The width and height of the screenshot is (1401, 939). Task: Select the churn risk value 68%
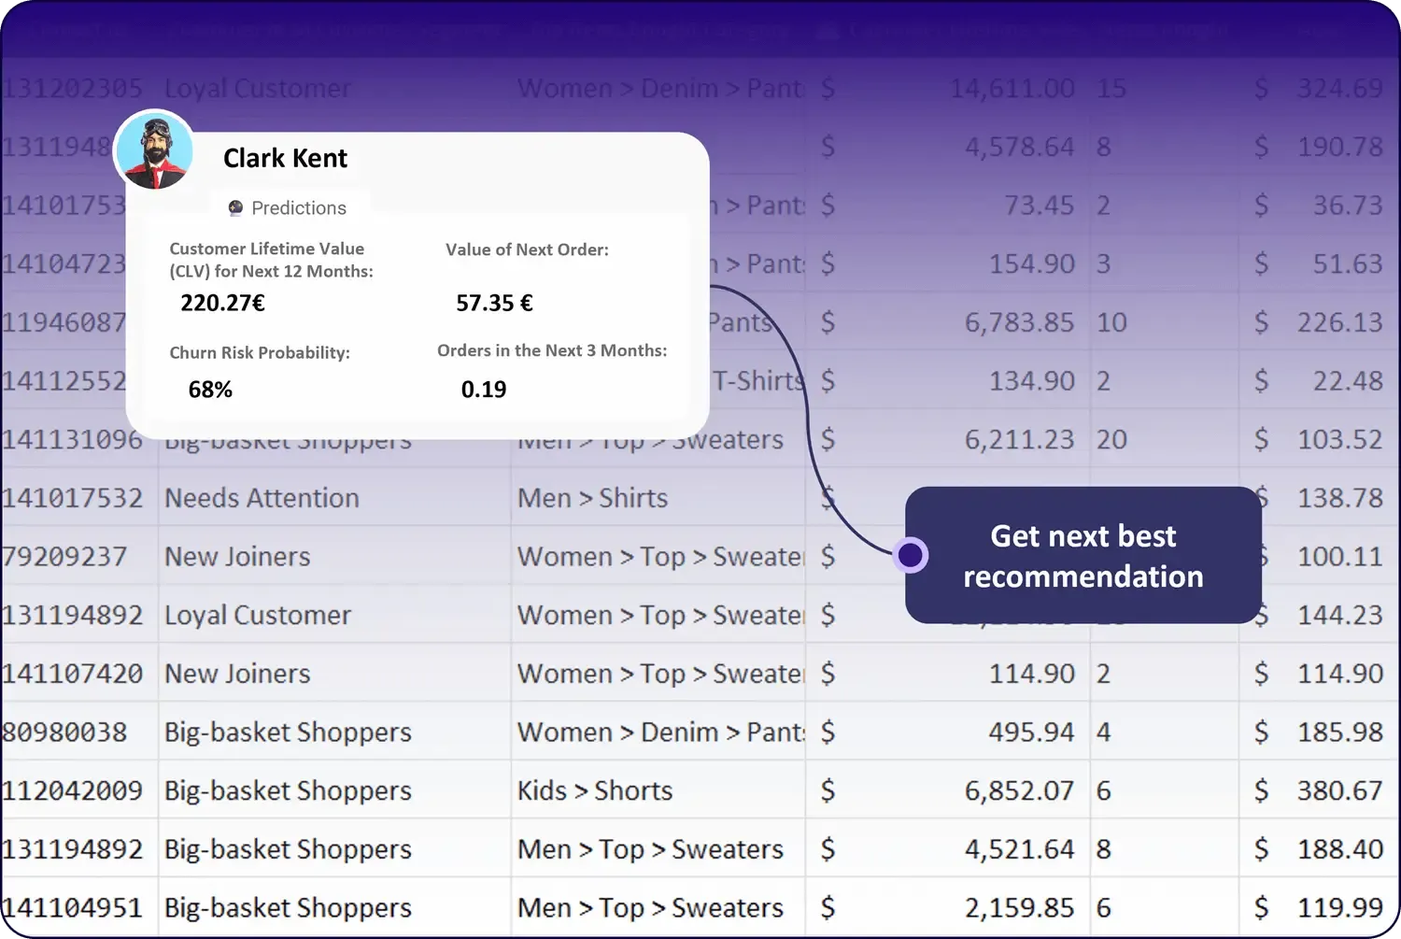(x=210, y=390)
